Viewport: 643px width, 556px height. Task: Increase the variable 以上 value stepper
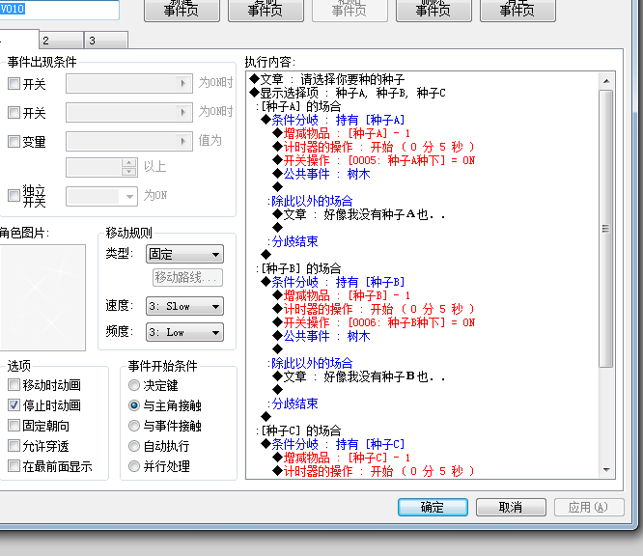[x=129, y=162]
